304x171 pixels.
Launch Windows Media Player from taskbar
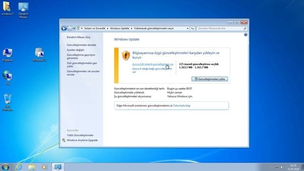click(x=44, y=167)
